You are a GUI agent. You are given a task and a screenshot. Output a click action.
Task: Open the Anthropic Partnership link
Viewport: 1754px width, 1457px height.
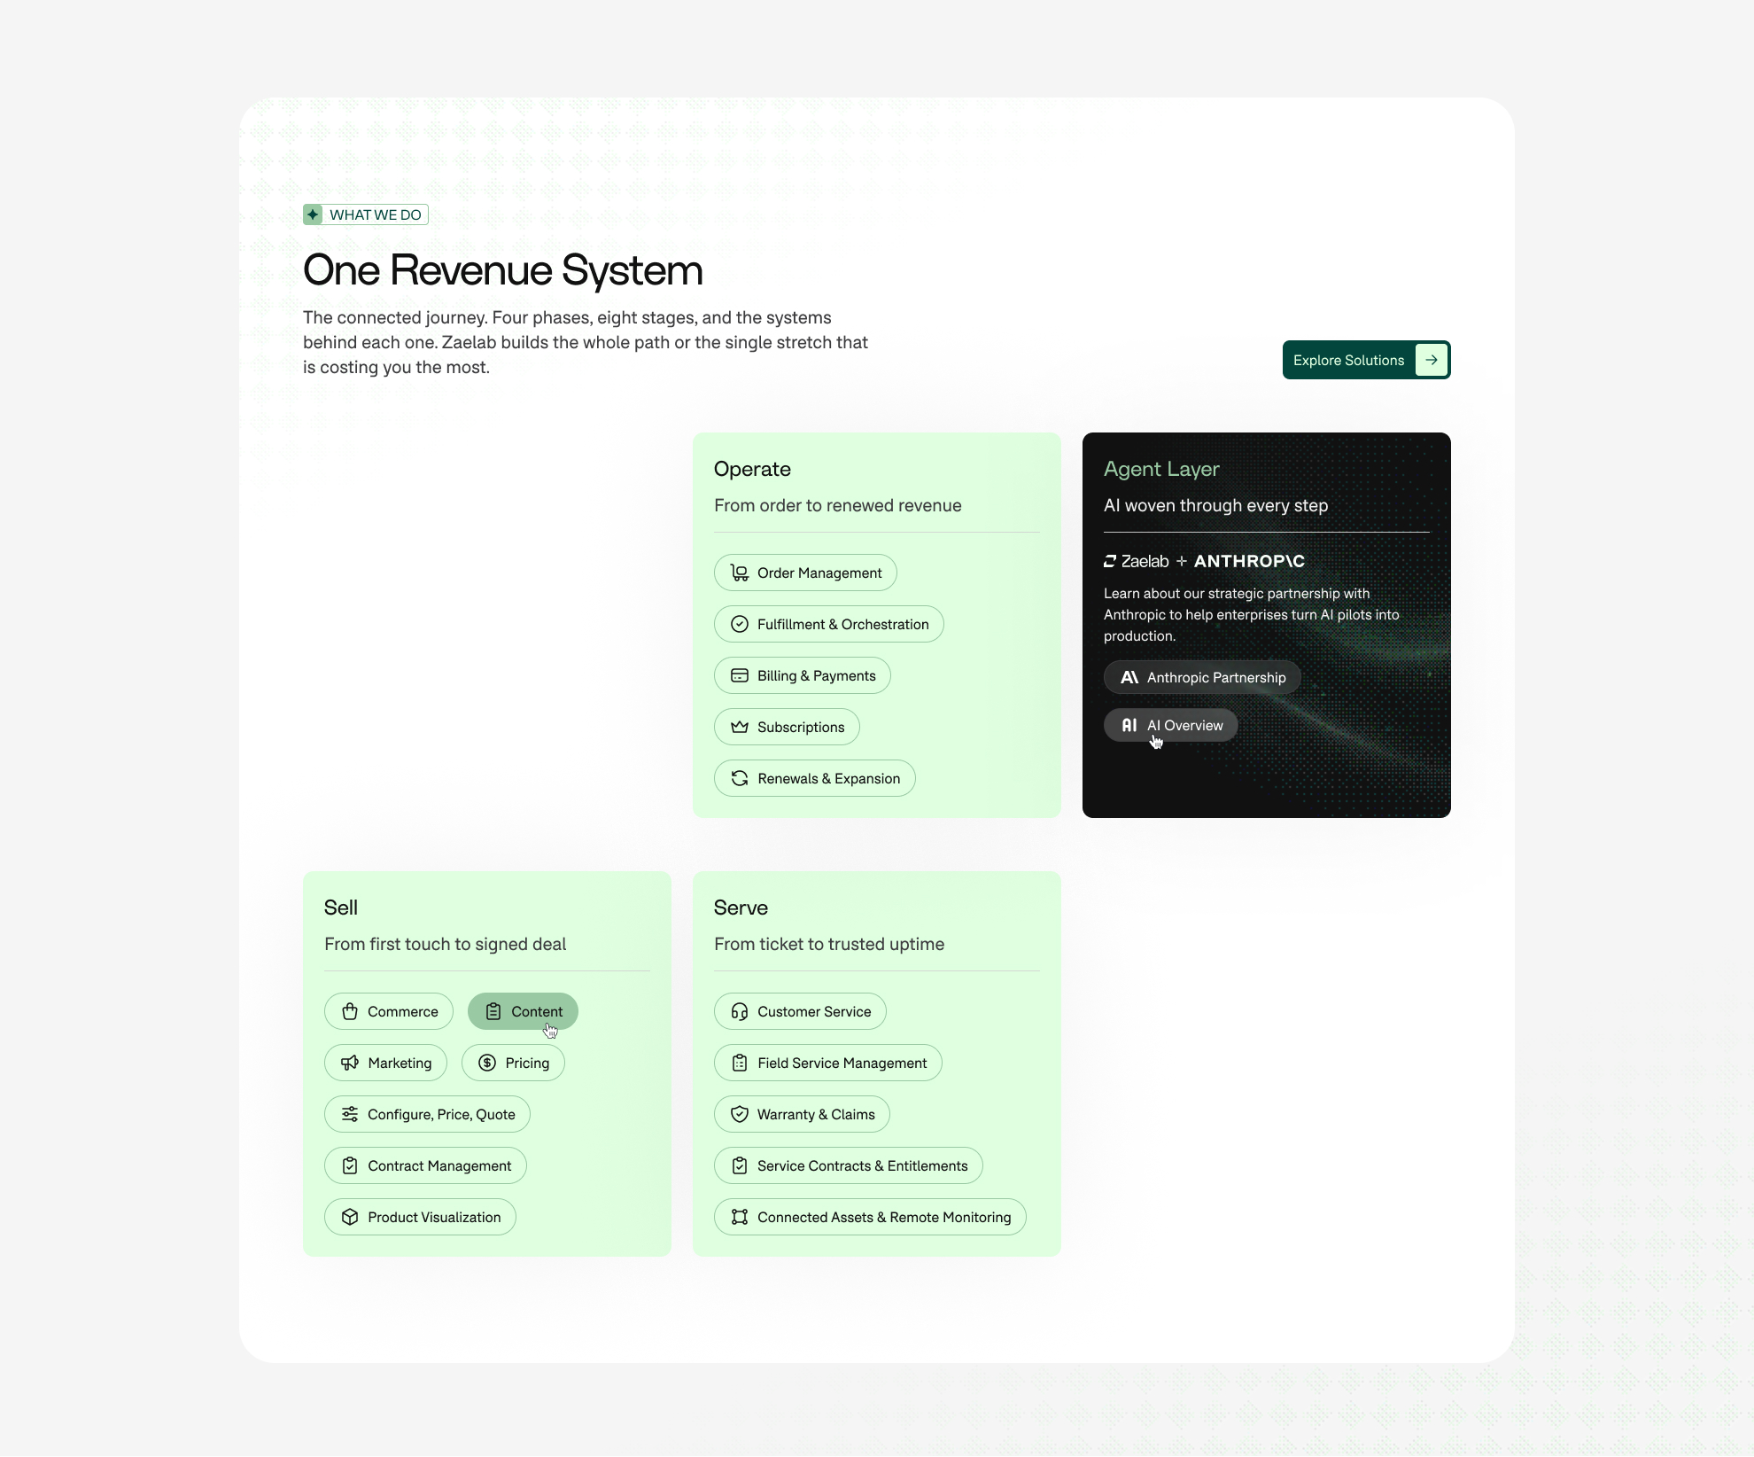[x=1202, y=678]
